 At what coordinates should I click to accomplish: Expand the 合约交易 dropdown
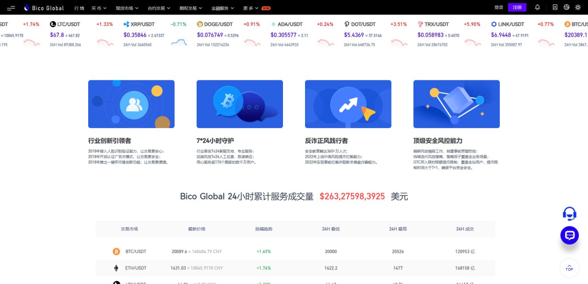(x=159, y=8)
